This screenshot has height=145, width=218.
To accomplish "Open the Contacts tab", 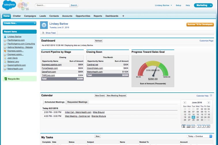I will click(x=54, y=16).
